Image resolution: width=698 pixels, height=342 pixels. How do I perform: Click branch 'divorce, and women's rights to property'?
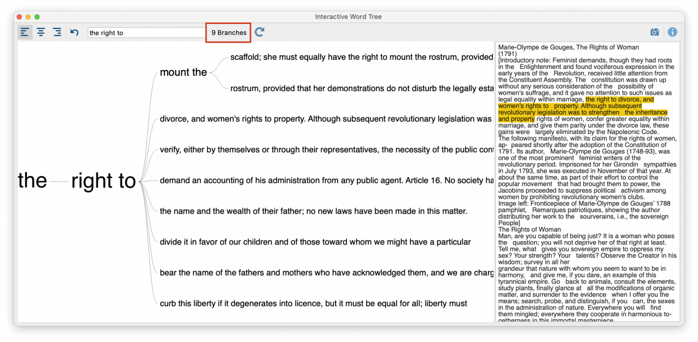[x=325, y=119]
